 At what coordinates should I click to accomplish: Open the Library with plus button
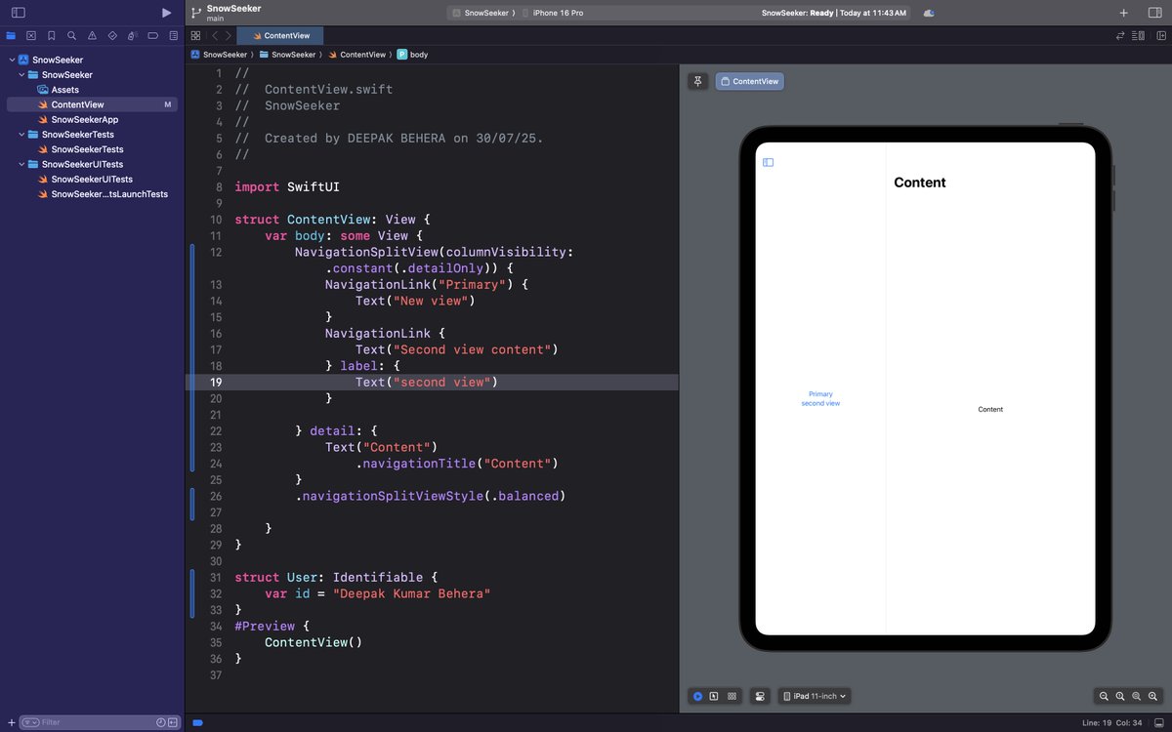pyautogui.click(x=1124, y=13)
